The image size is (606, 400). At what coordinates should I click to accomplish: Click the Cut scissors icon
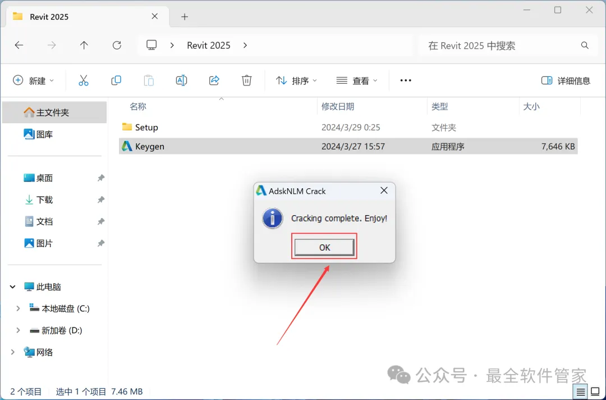pos(84,80)
